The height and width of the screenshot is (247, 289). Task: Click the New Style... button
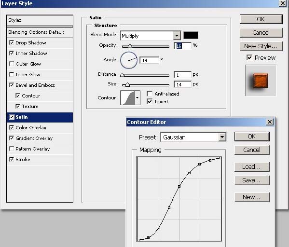[261, 46]
